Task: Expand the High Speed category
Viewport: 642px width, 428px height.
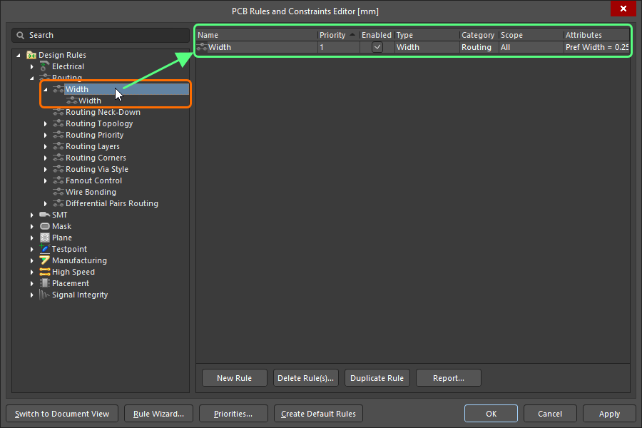Action: tap(32, 272)
